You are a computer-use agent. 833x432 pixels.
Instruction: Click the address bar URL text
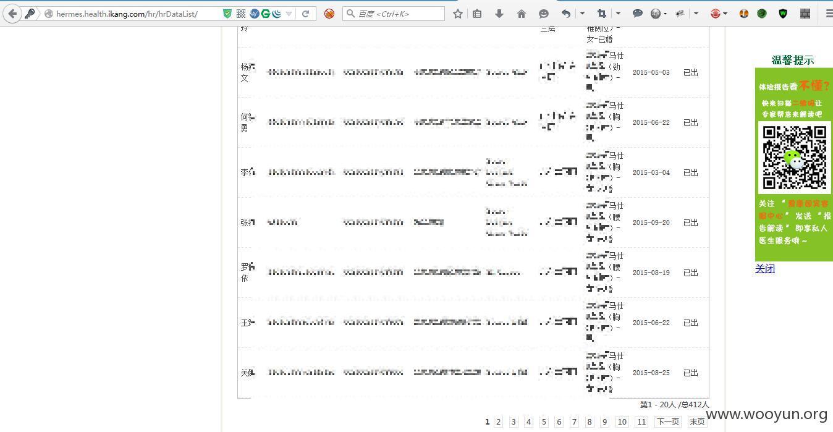(x=127, y=14)
